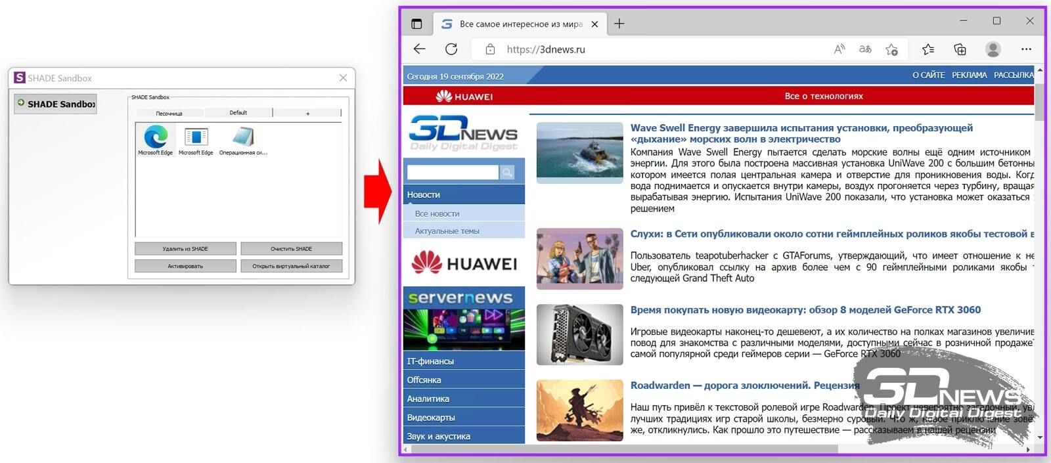Click the Wave Swell boat thumbnail
Viewport: 1051px width, 463px height.
pos(579,152)
